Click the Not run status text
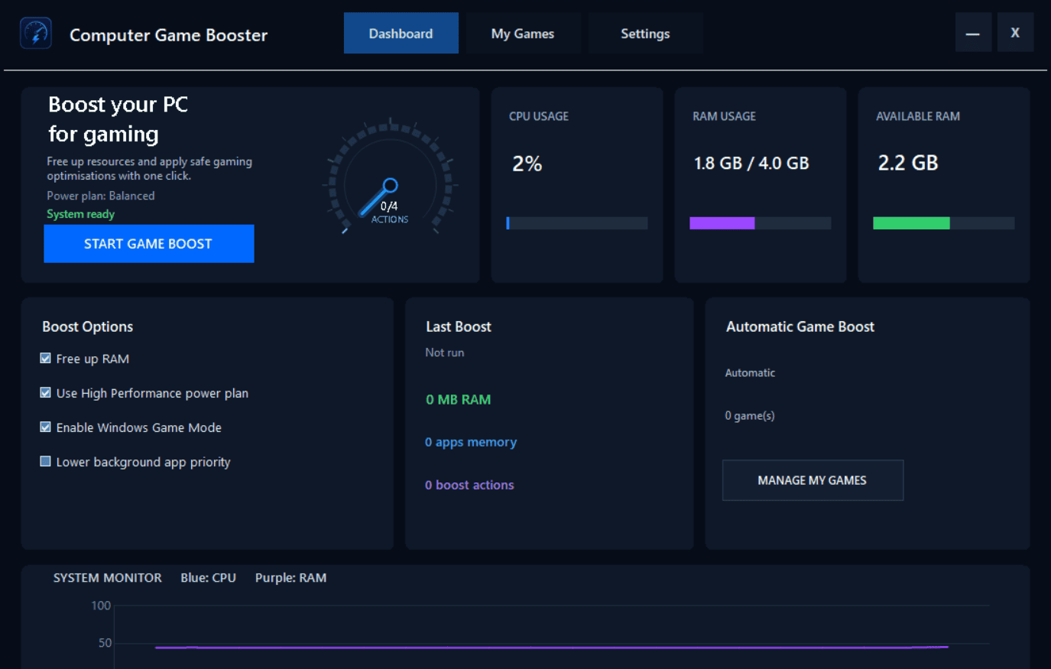1051x669 pixels. [445, 352]
